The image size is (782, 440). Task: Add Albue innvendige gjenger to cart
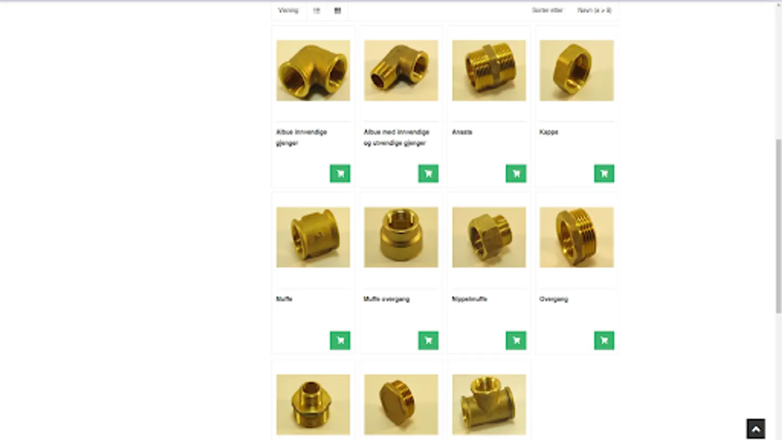(x=340, y=174)
